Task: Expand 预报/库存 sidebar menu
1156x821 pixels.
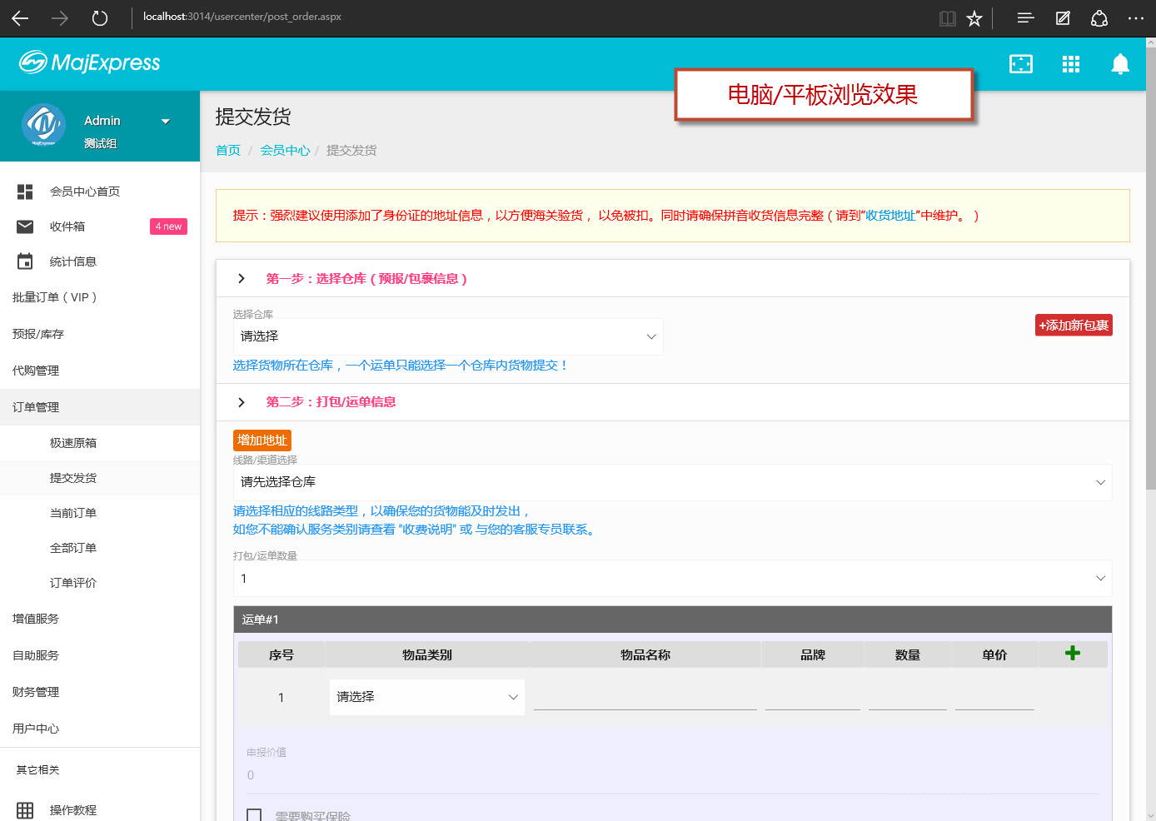Action: (100, 334)
